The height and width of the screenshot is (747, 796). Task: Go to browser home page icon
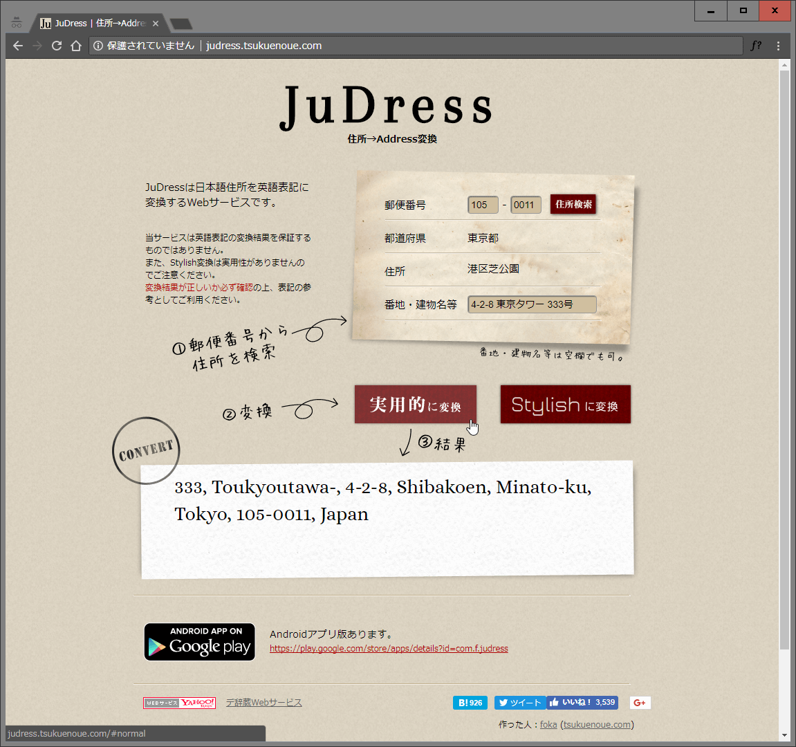76,46
